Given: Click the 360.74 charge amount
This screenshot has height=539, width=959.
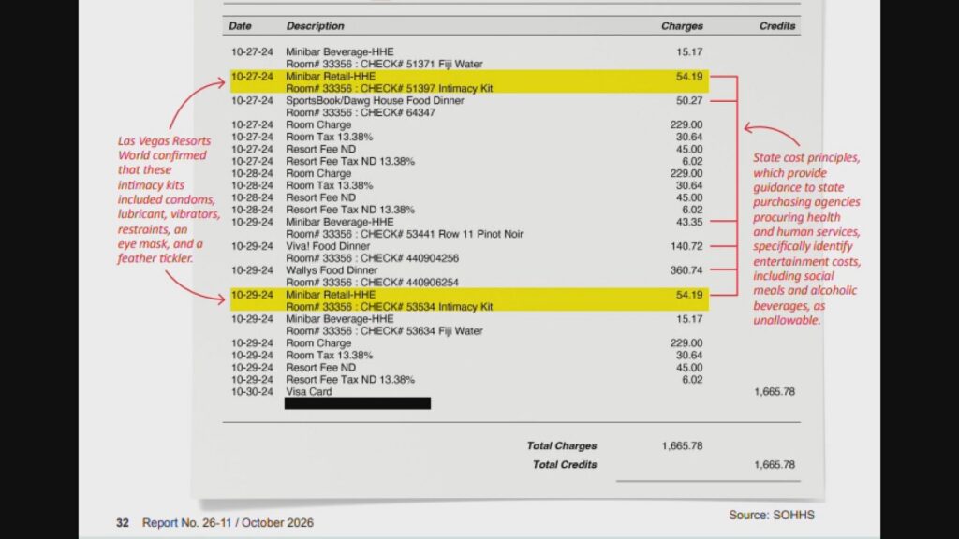Looking at the screenshot, I should point(686,270).
